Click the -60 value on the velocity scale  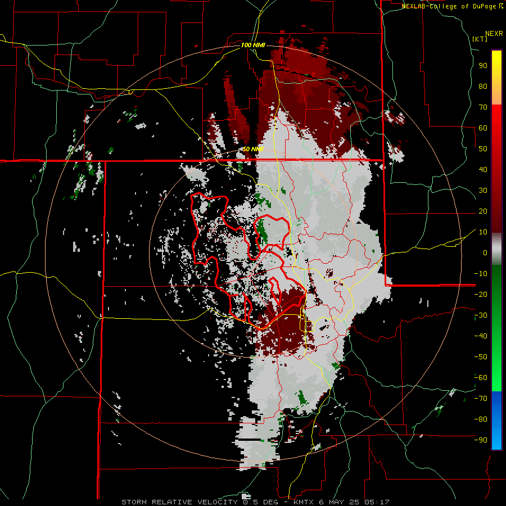pyautogui.click(x=481, y=378)
